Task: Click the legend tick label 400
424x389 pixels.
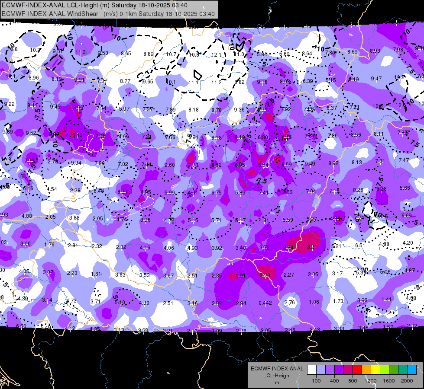Action: pyautogui.click(x=334, y=381)
